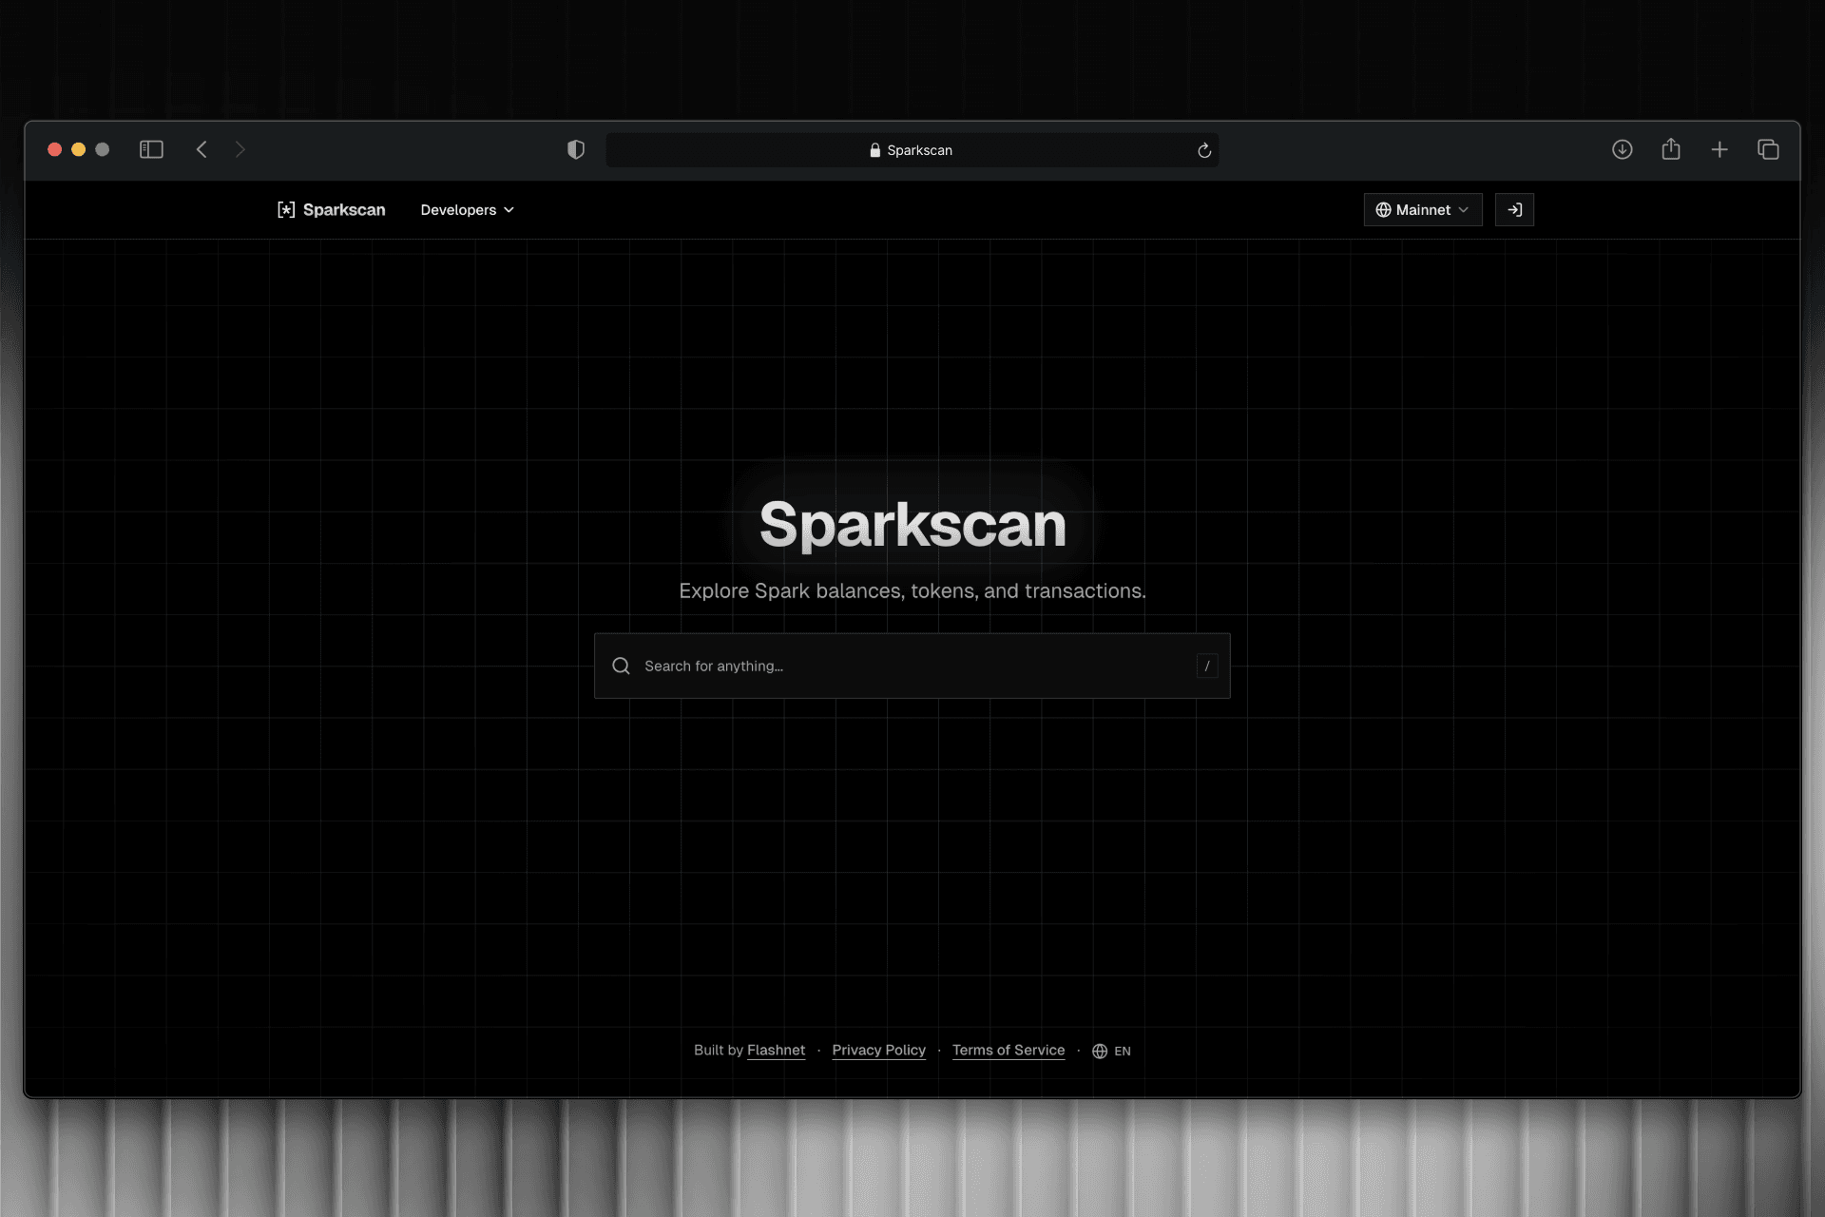Click the reload icon in the address bar
The image size is (1825, 1217).
1203,149
